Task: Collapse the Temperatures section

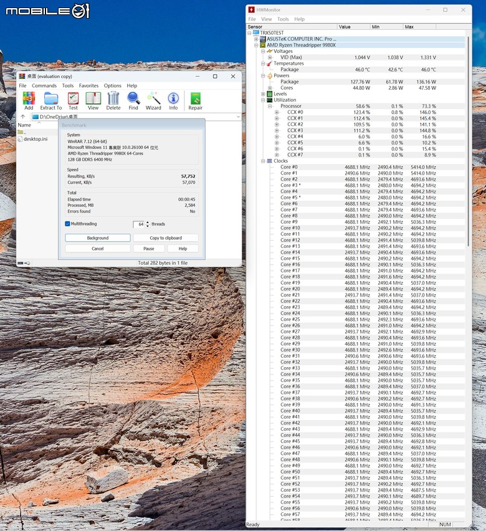Action: [x=263, y=64]
